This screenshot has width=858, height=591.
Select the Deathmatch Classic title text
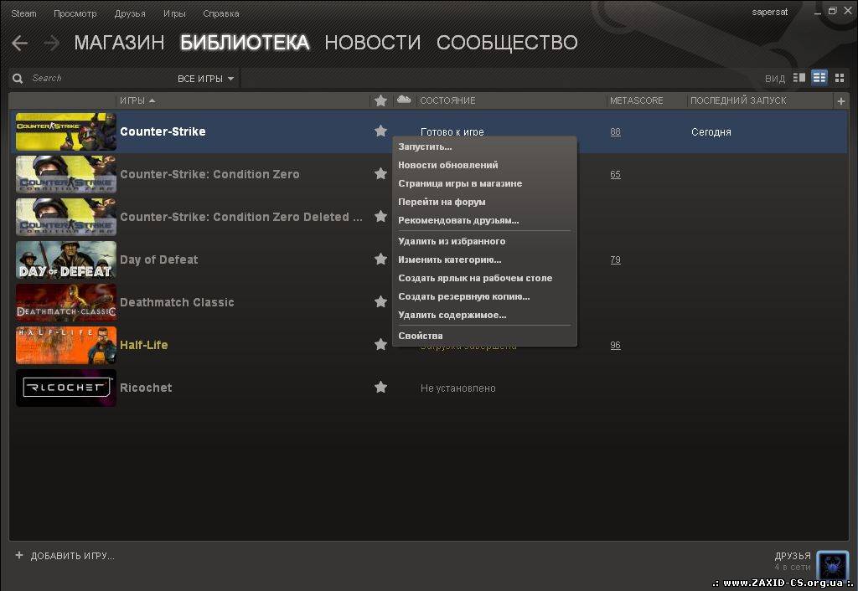(x=177, y=302)
